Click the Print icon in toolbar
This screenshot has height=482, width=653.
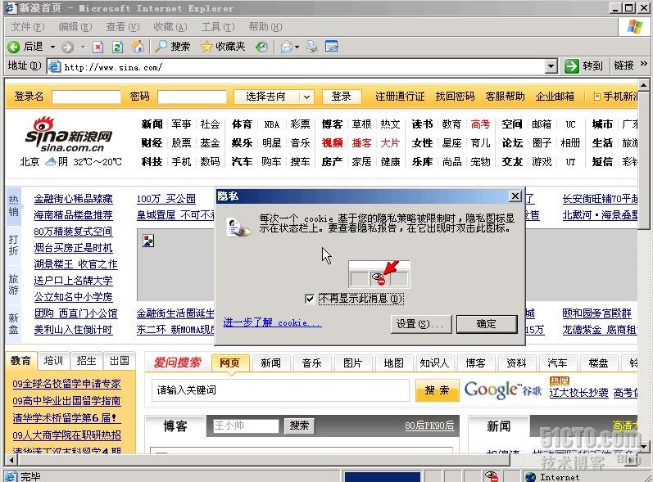pos(312,47)
